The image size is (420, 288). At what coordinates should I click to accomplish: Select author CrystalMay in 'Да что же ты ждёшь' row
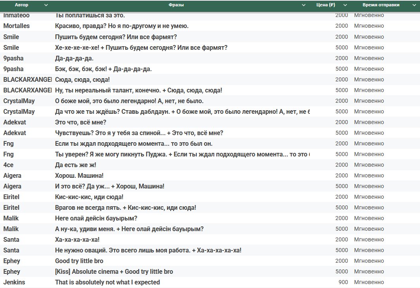(19, 111)
